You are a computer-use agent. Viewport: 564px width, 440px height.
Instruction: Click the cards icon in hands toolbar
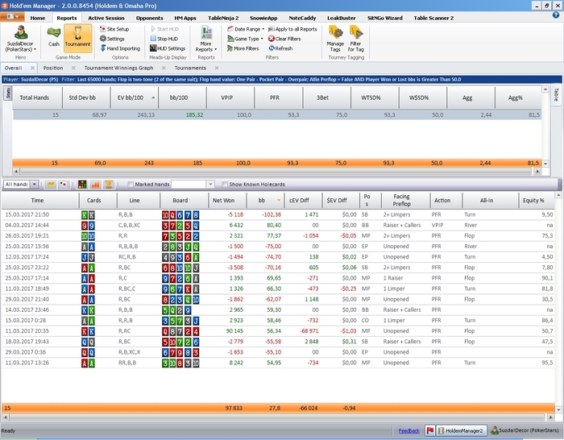[x=64, y=185]
